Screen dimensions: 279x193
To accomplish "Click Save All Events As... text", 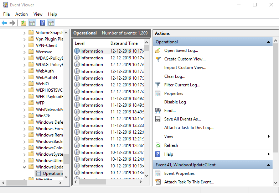I will tap(182, 119).
